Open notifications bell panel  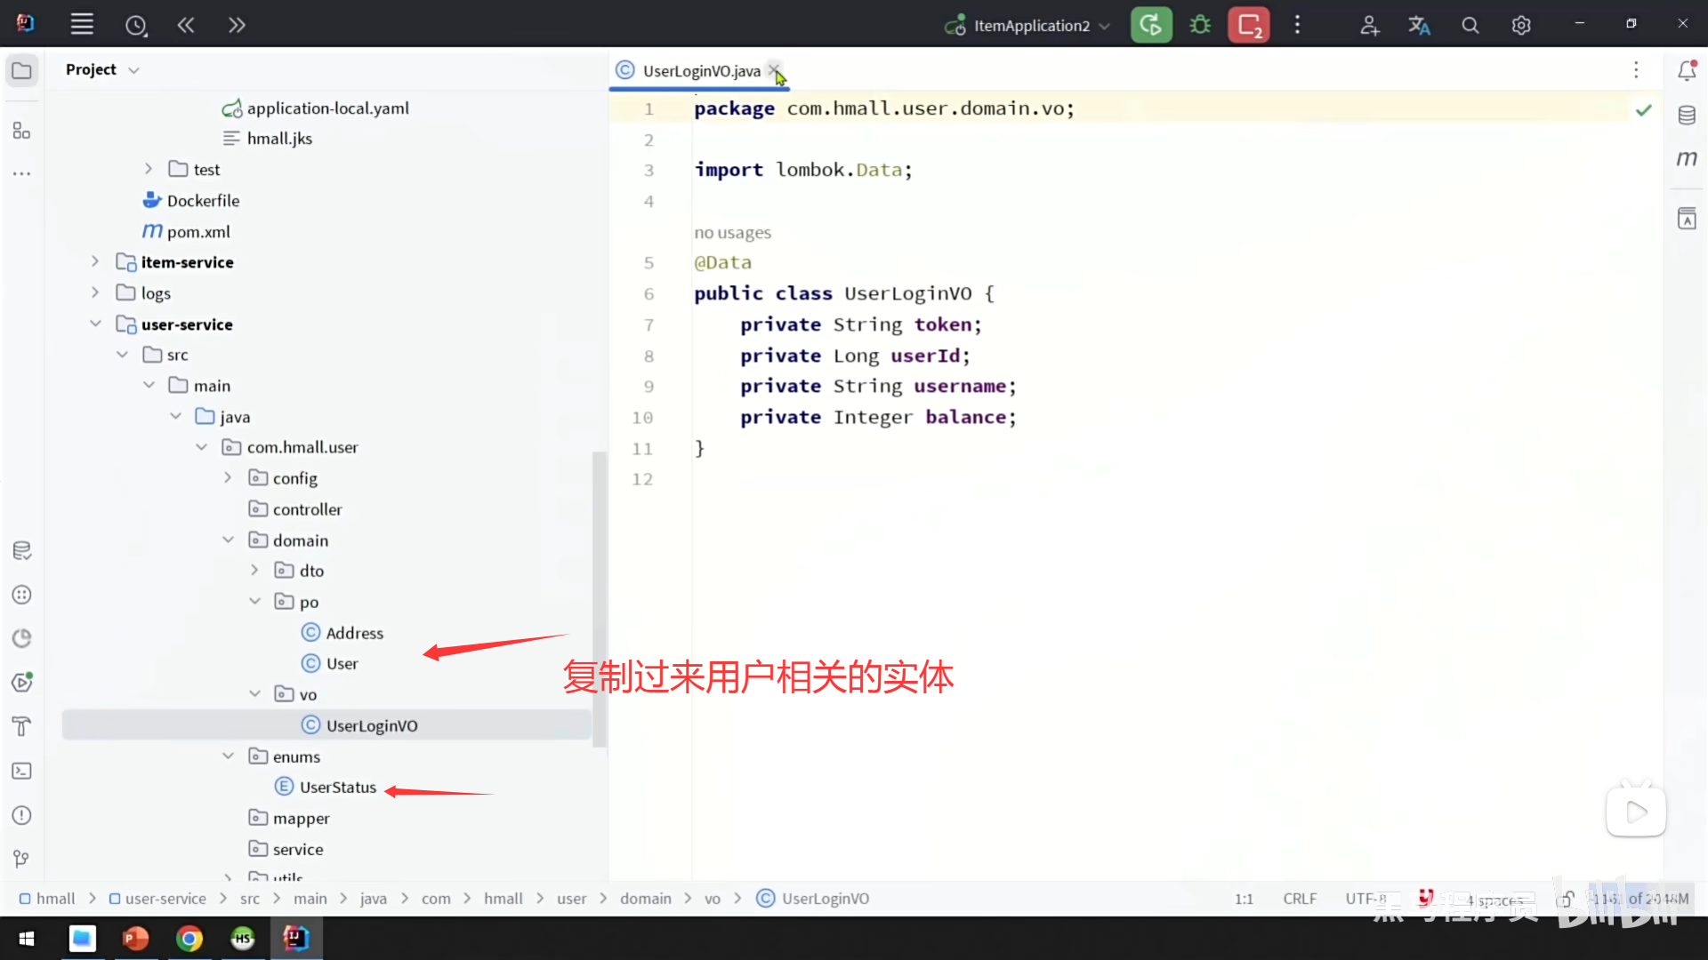1687,70
